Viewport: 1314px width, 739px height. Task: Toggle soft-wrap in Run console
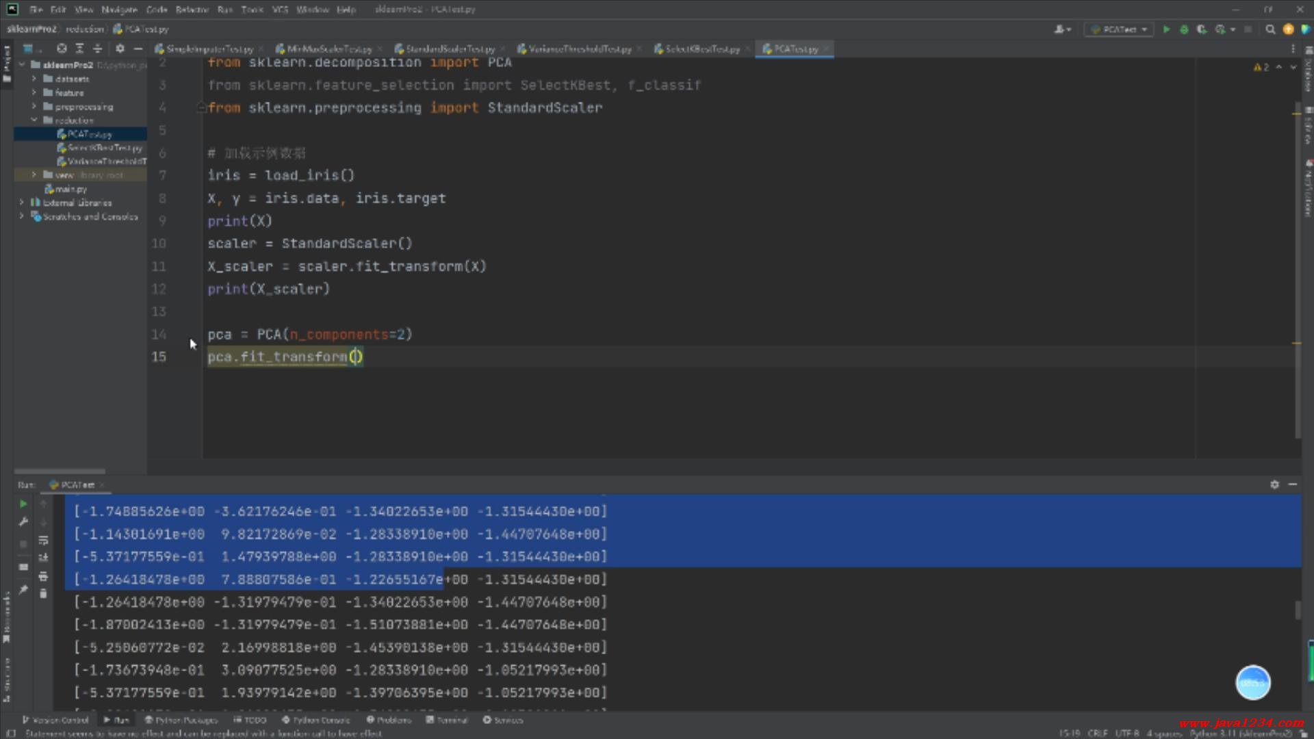[x=43, y=541]
